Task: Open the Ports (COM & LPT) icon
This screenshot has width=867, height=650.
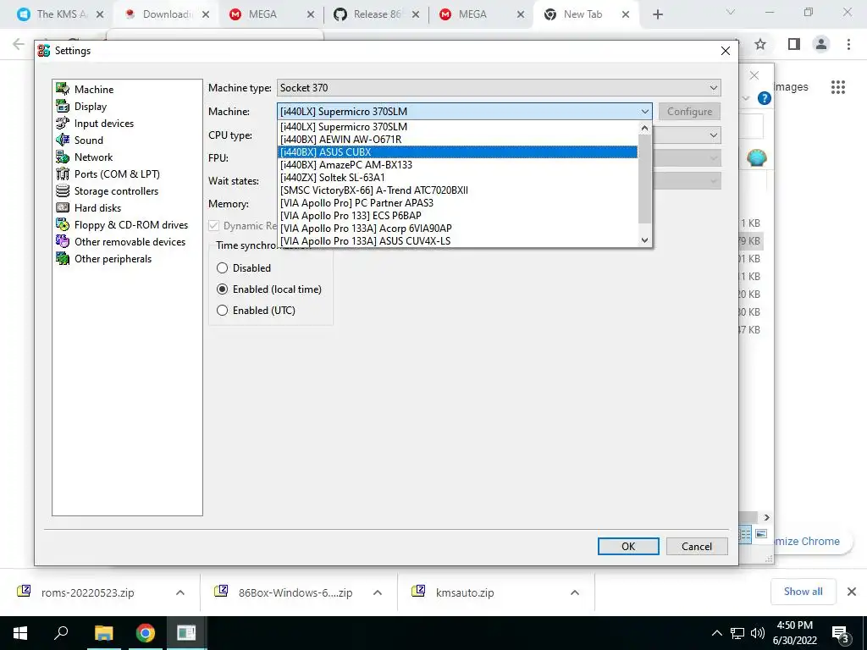Action: (63, 174)
